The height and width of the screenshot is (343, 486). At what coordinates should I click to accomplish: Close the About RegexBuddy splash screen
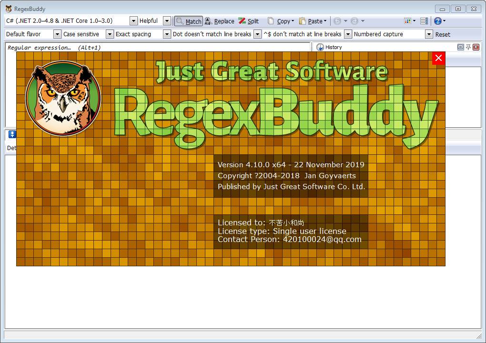(x=438, y=58)
